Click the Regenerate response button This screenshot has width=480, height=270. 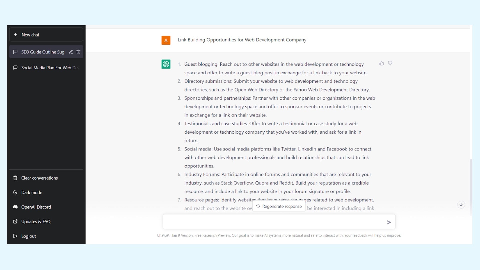pos(278,206)
